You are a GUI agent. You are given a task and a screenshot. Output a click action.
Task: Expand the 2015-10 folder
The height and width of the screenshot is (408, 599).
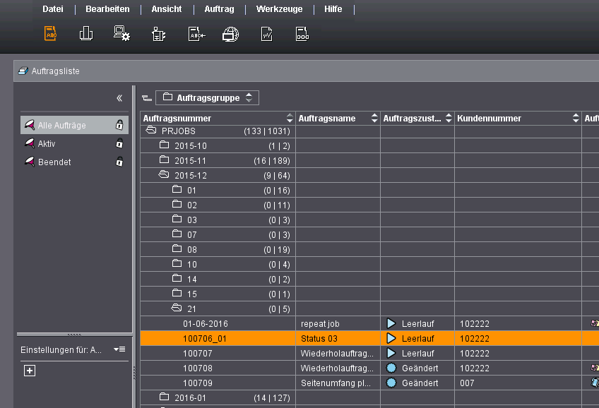point(165,145)
